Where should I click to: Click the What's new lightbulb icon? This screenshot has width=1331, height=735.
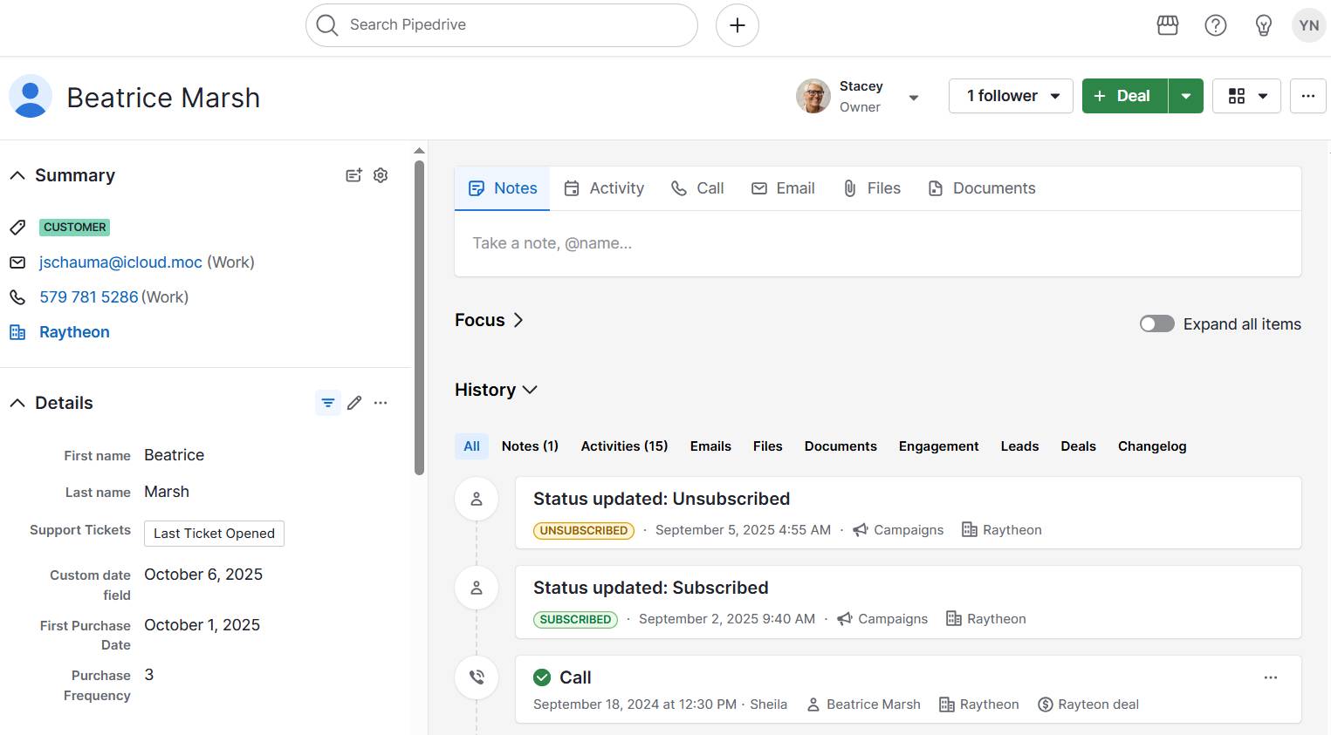click(1263, 25)
